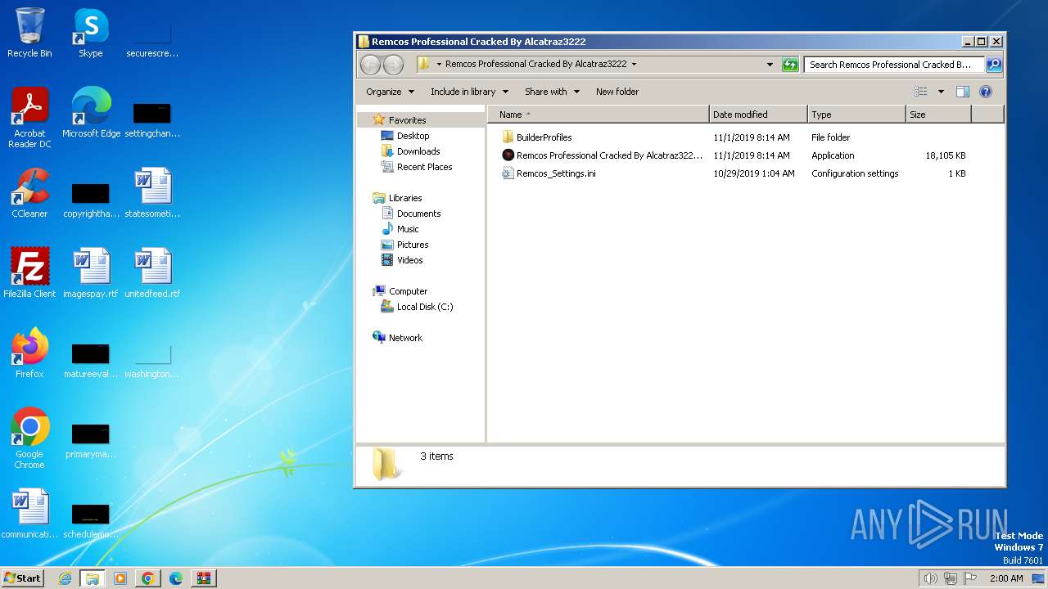This screenshot has height=589, width=1048.
Task: Launch Google Chrome desktop shortcut
Action: click(x=29, y=438)
